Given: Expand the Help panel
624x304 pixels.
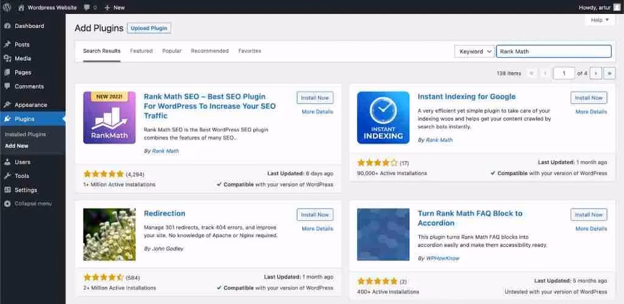Looking at the screenshot, I should point(600,20).
